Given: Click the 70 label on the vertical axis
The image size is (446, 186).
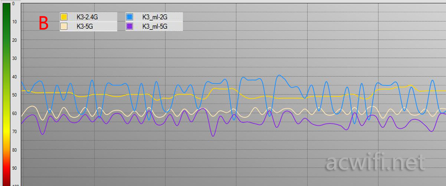Looking at the screenshot, I should [x=15, y=132].
